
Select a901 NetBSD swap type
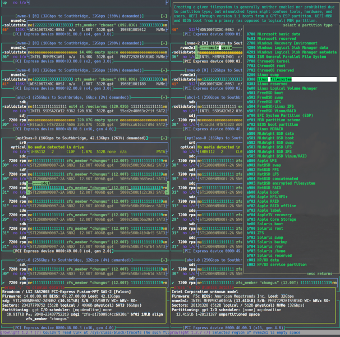click(x=264, y=165)
